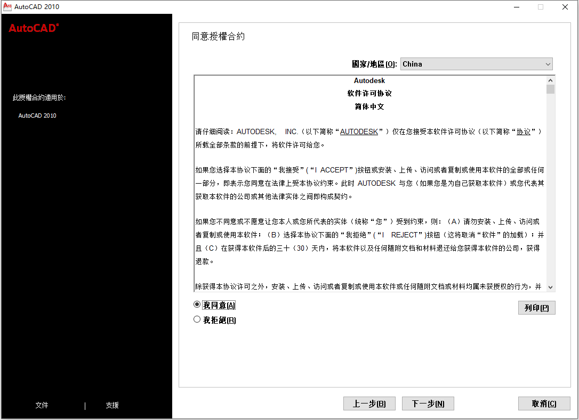Open the 支援 support link

coord(112,405)
